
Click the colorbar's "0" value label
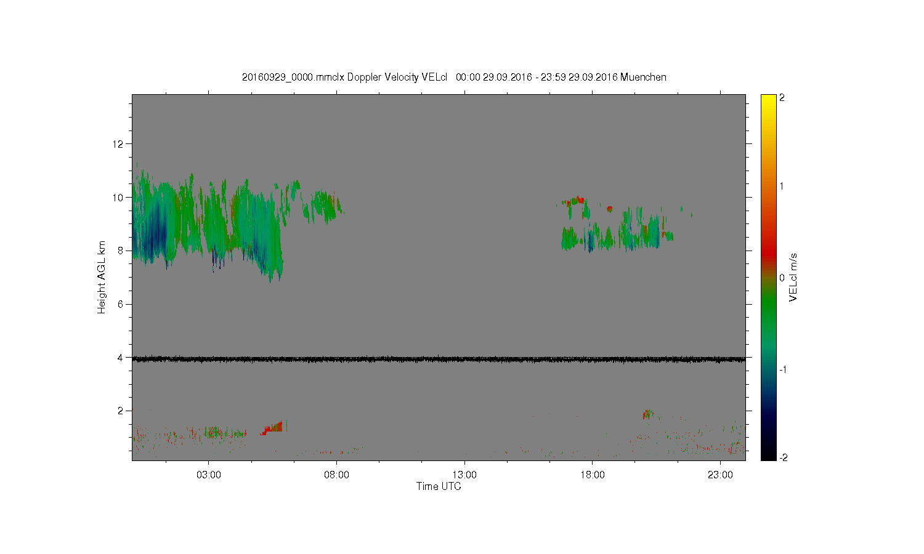(782, 278)
